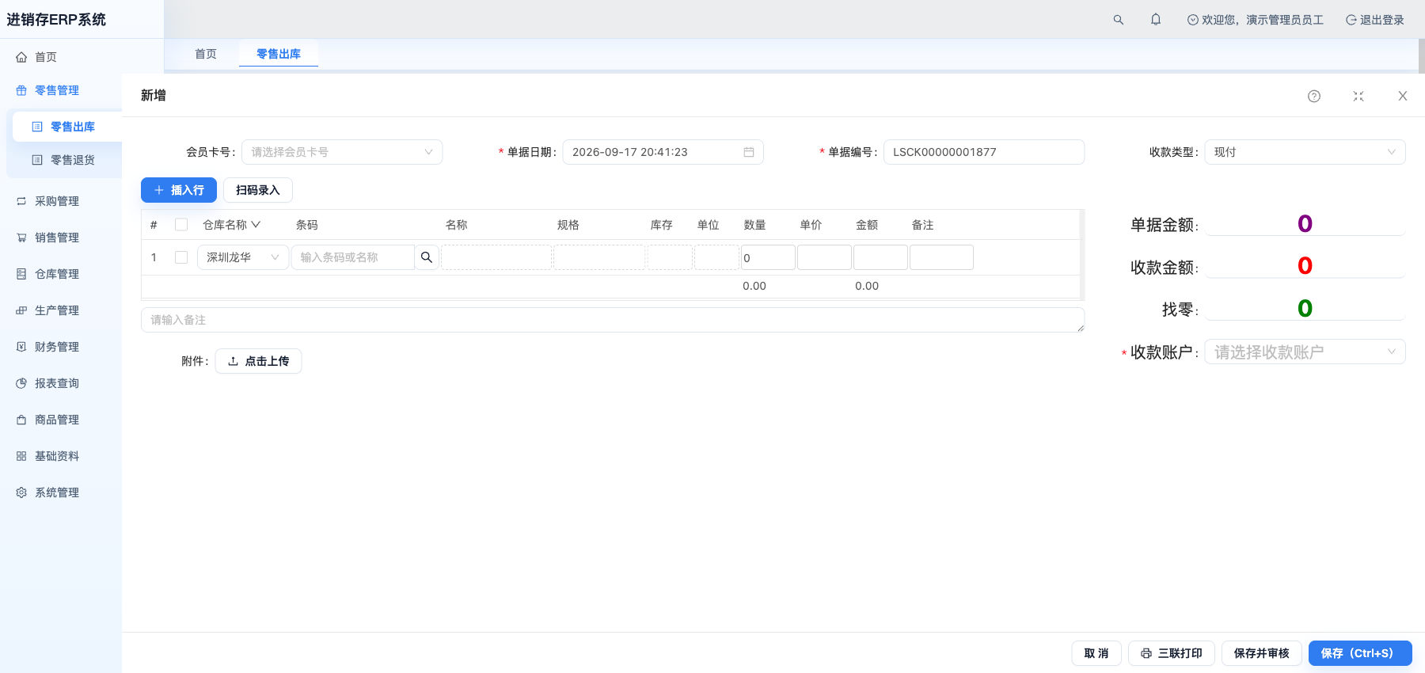Check the row 1 checkbox
1425x673 pixels.
[x=181, y=257]
